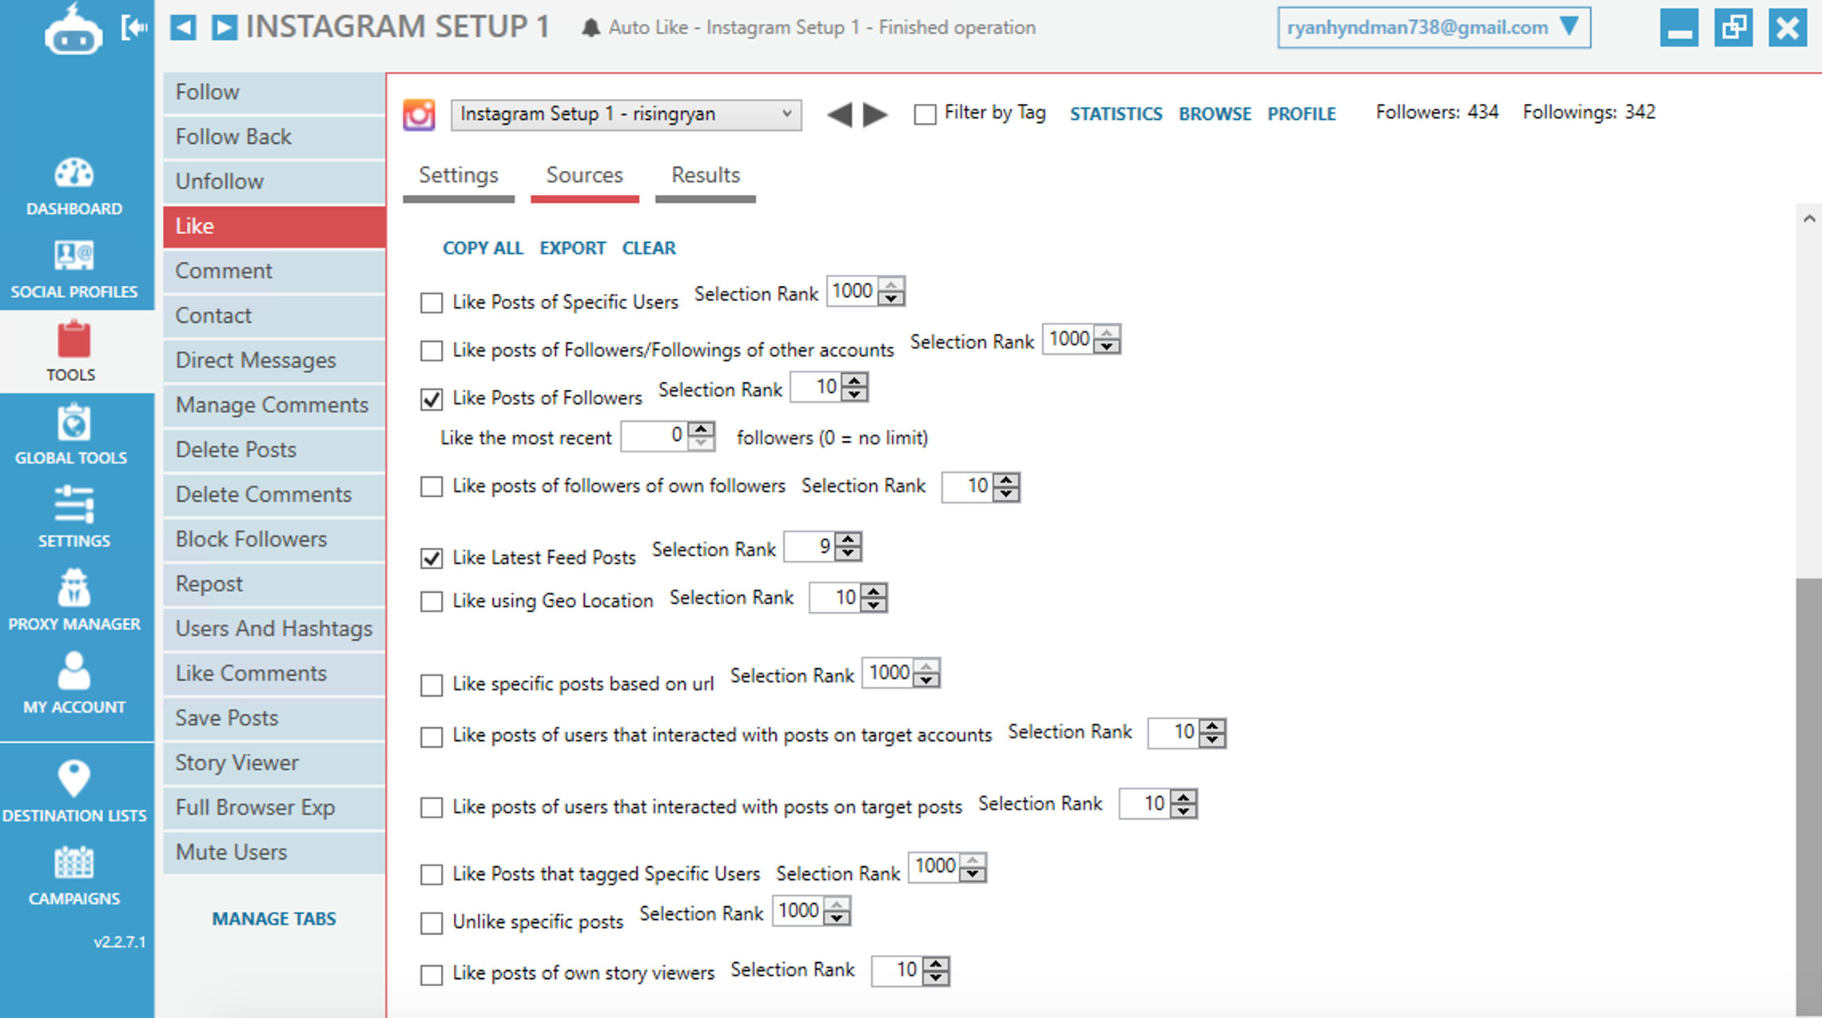Open Destination Lists pin icon
Screen dimensions: 1822x1018
pos(74,778)
